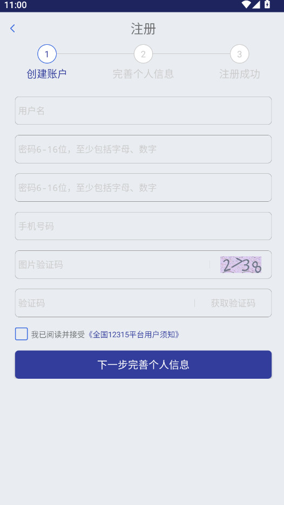This screenshot has height=505, width=284.
Task: Check the agreement checkbox
Action: [x=21, y=334]
